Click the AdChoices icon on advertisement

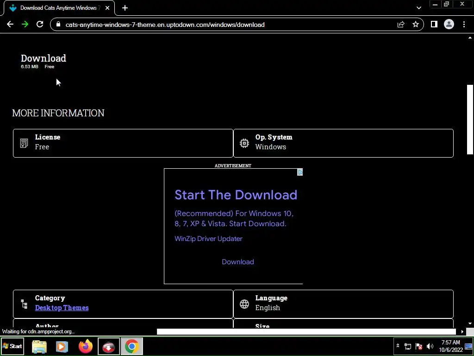tap(300, 172)
